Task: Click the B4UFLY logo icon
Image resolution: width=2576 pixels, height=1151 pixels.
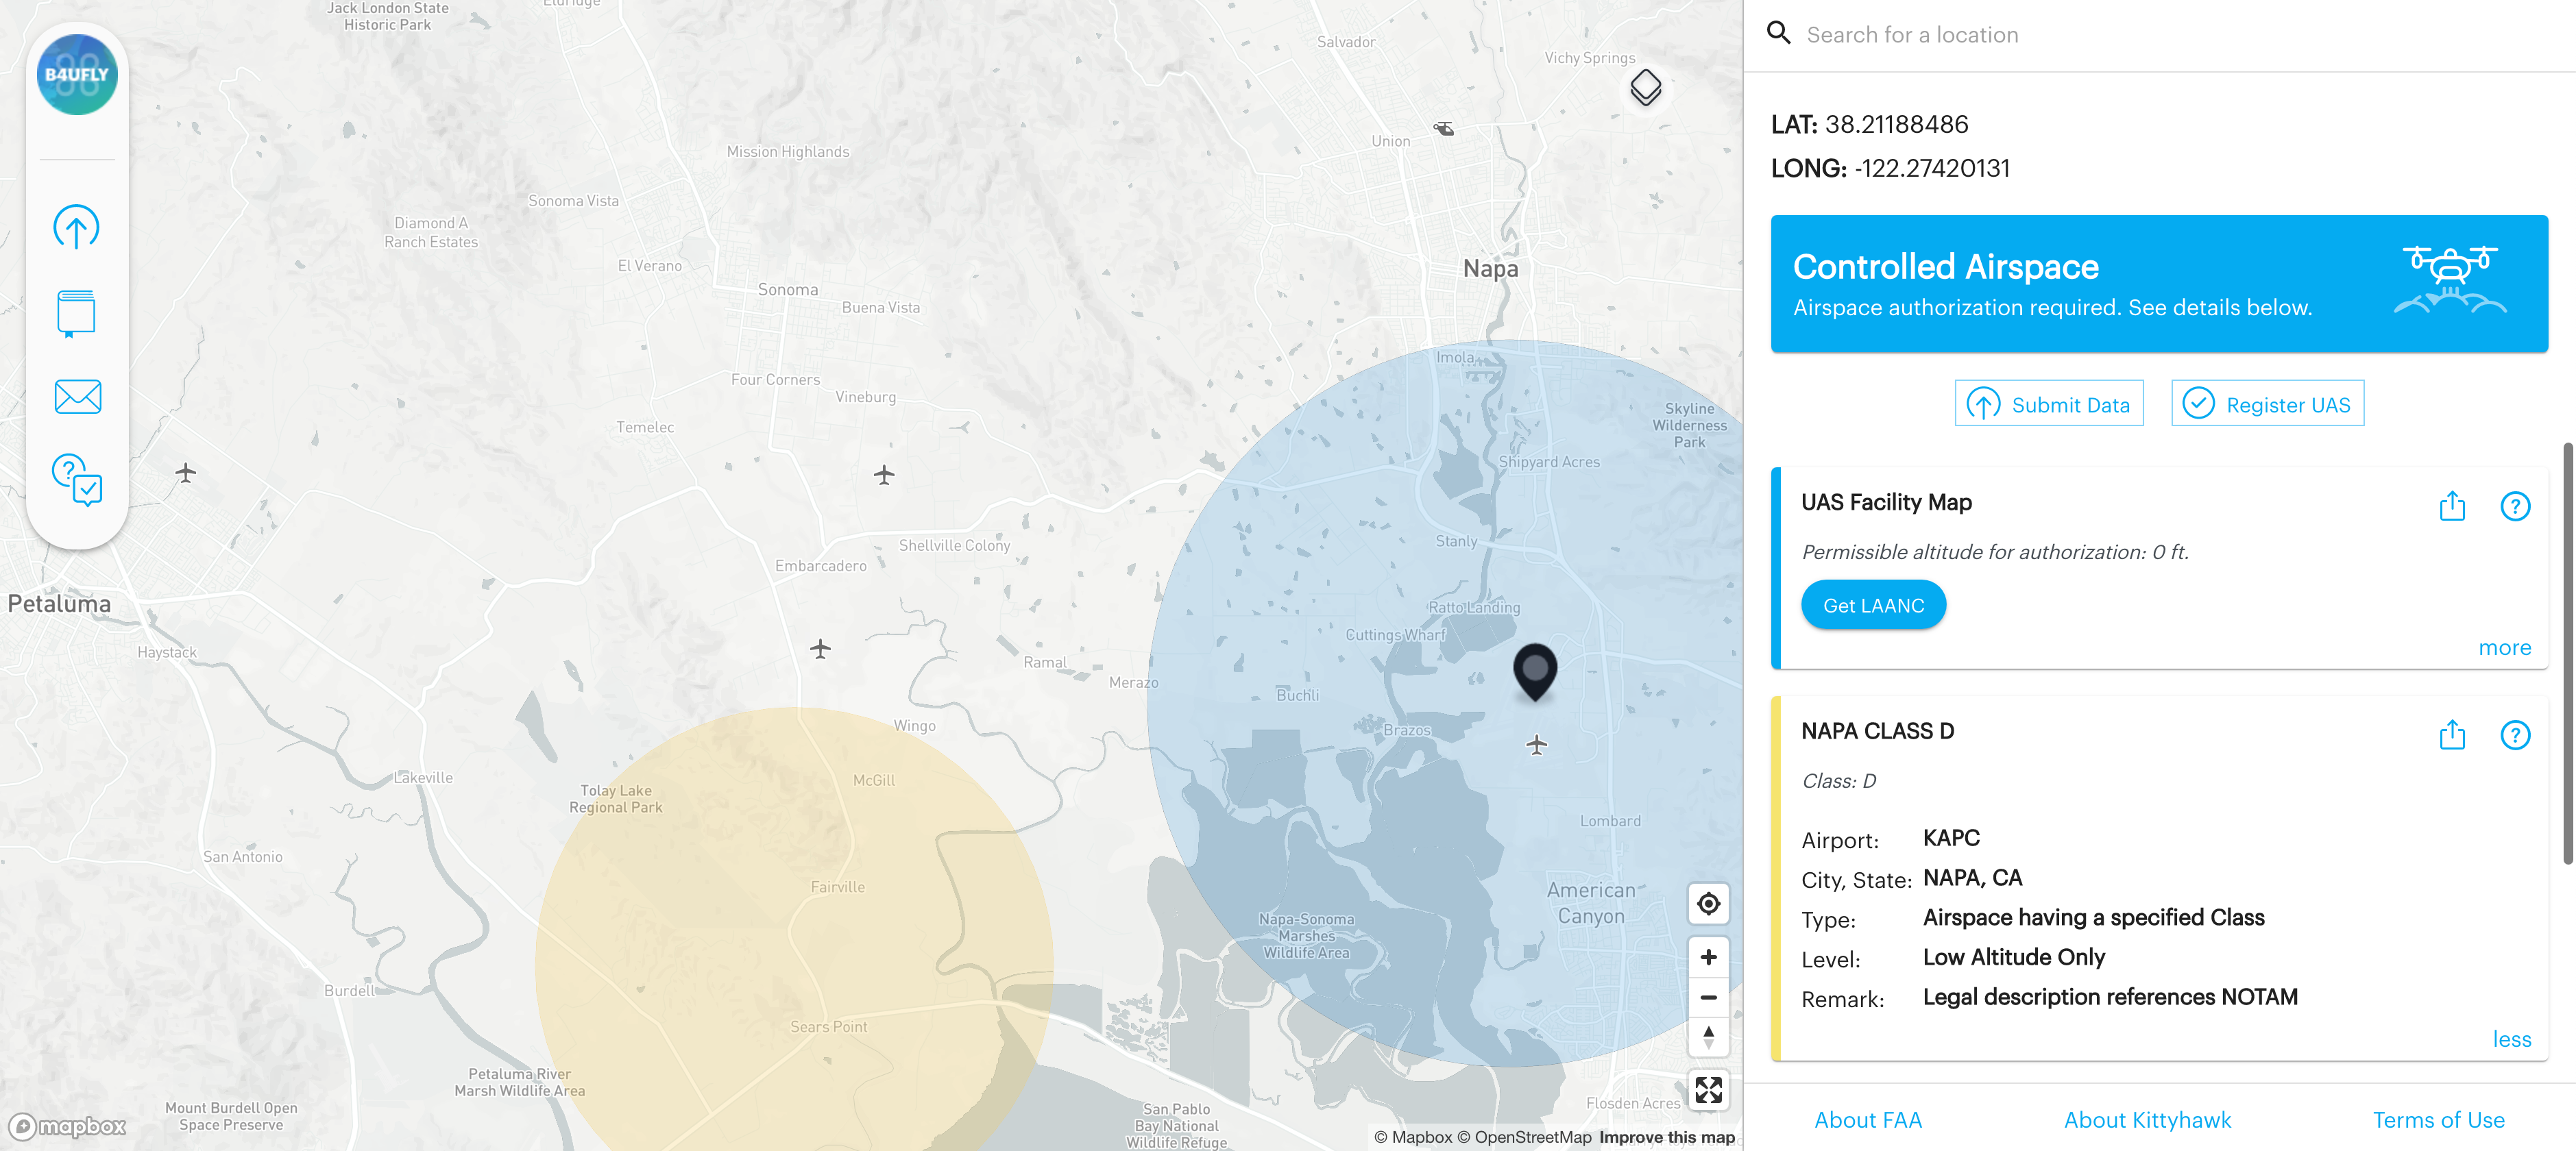Action: point(77,75)
